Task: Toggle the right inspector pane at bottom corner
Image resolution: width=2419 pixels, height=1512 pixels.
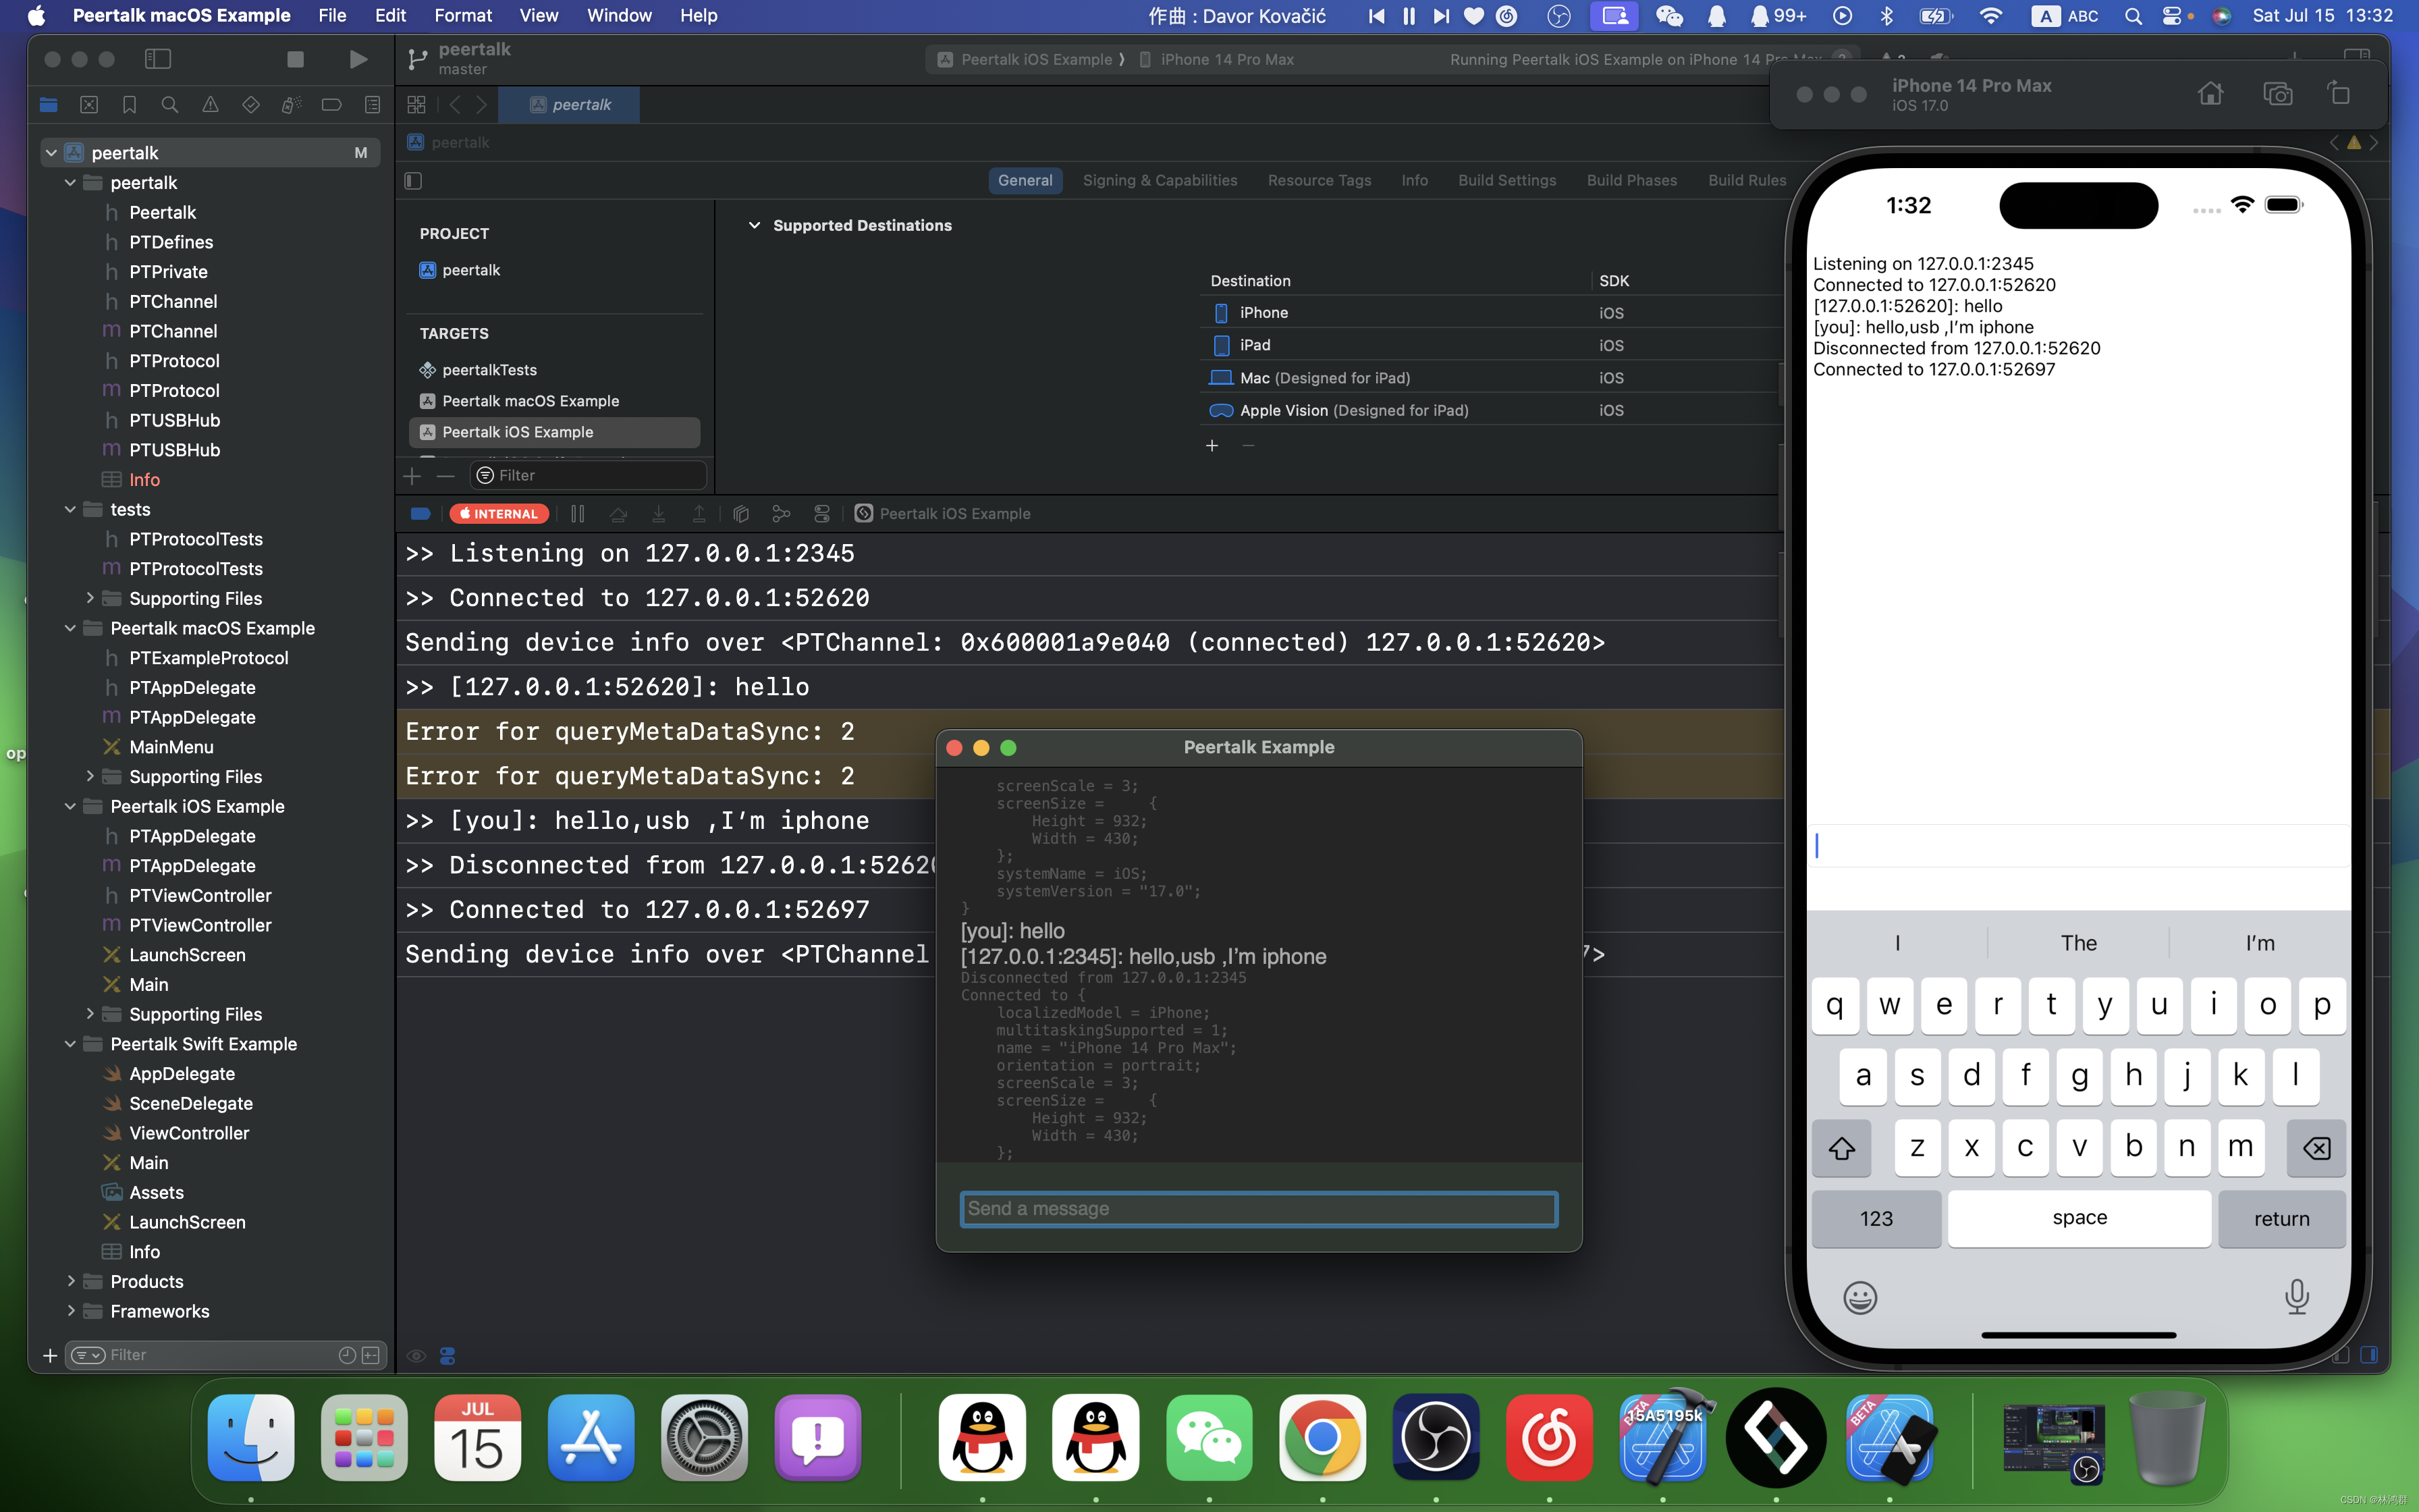Action: pos(2369,1355)
